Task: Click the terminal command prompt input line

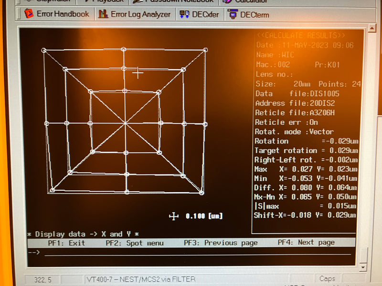Action: coord(197,253)
